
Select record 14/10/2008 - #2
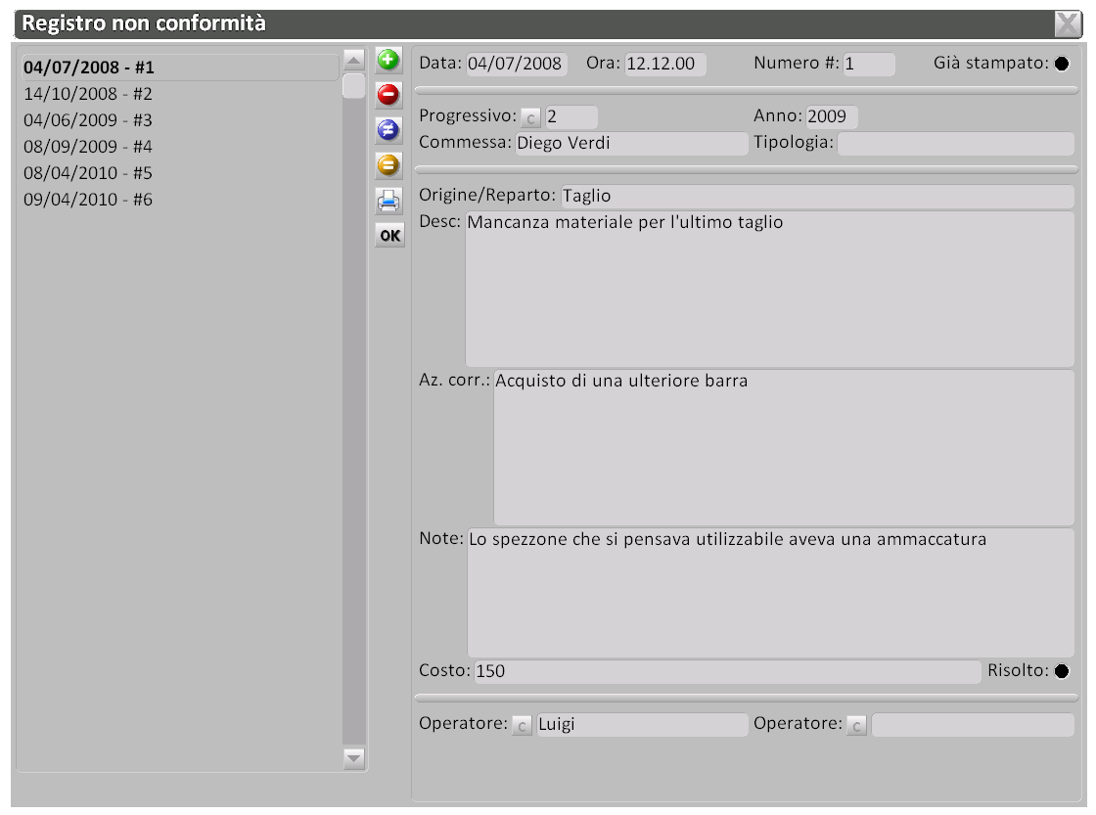click(x=88, y=94)
